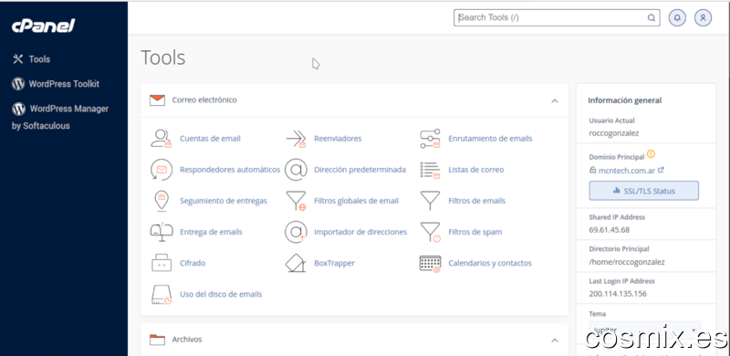
Task: Open WordPress Manager by Softaculous
Action: [60, 117]
